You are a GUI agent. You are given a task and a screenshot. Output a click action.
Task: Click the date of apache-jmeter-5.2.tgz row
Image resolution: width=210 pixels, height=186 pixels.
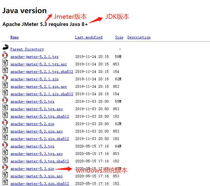coord(92,102)
